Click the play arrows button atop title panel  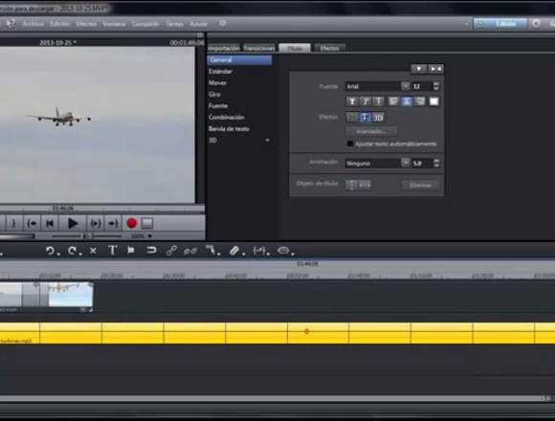pos(435,69)
